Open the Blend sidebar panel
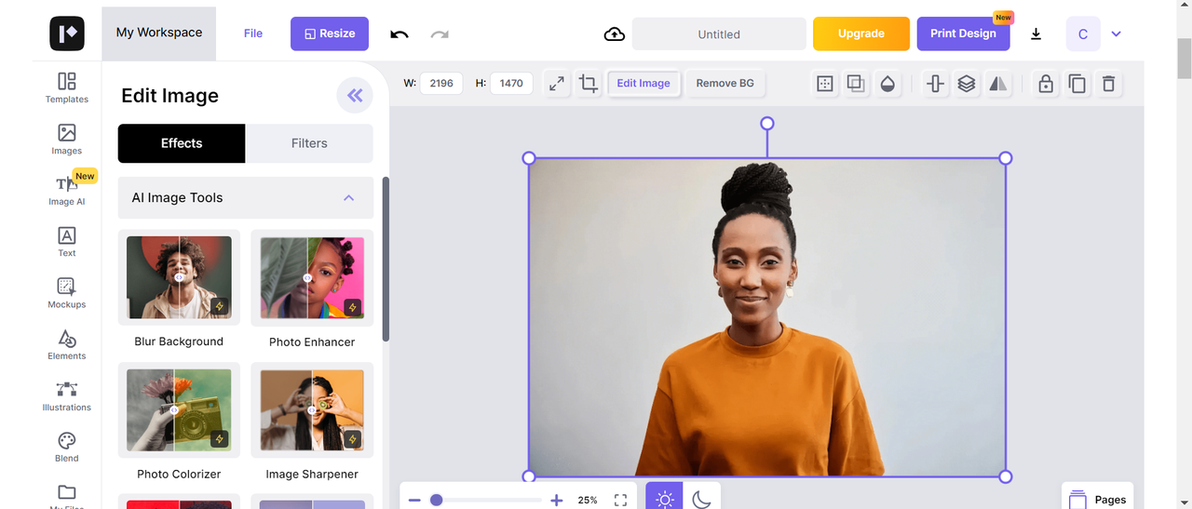 (x=67, y=447)
